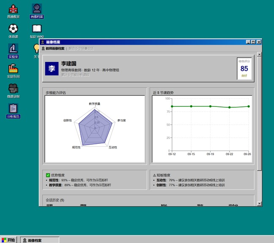This screenshot has height=243, width=274.
Task: Click the 教学质量 radar axis label
Action: click(95, 104)
